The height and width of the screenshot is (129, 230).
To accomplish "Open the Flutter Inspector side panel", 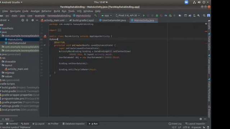I will coord(209,64).
